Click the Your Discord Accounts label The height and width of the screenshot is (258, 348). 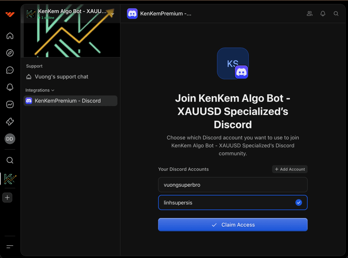(183, 169)
